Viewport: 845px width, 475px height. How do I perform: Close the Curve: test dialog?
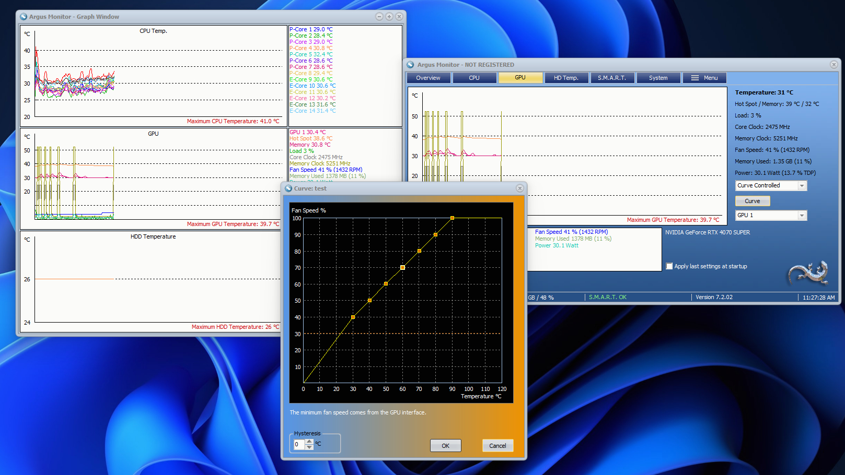519,188
